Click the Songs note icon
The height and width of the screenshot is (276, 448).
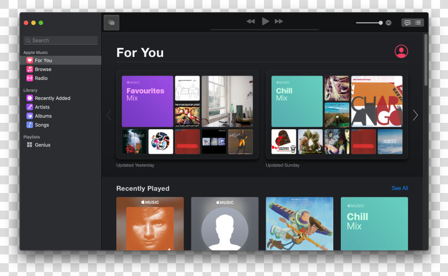pyautogui.click(x=29, y=125)
